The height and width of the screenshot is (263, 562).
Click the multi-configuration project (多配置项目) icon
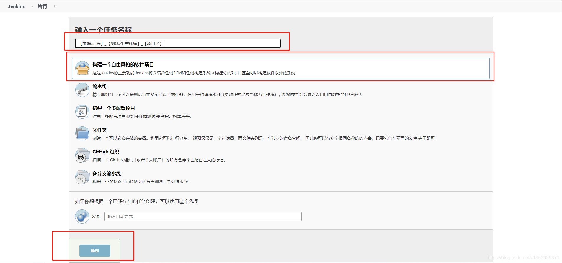tap(82, 112)
